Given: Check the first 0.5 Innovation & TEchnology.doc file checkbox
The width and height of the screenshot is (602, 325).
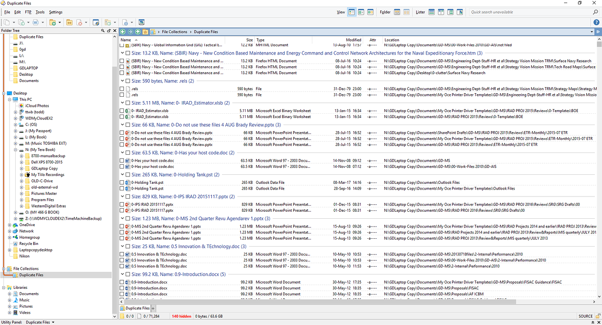Looking at the screenshot, I should 122,254.
